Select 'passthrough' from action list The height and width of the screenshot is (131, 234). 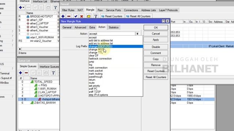(116, 77)
